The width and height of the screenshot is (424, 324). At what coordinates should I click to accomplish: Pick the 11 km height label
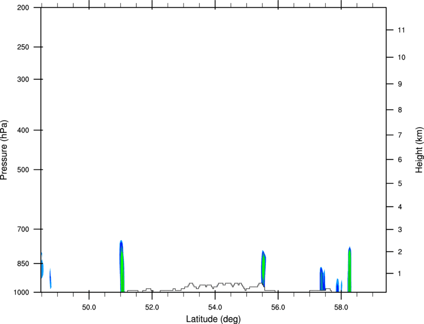[401, 30]
